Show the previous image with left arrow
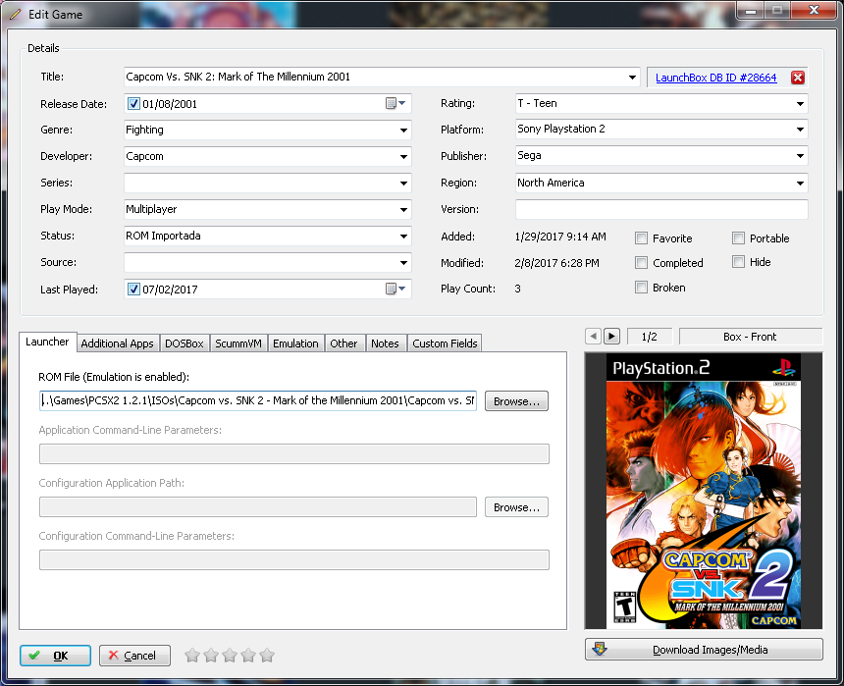 pyautogui.click(x=593, y=337)
